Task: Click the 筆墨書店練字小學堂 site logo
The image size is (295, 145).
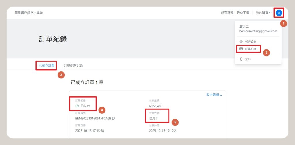Action: (29, 13)
